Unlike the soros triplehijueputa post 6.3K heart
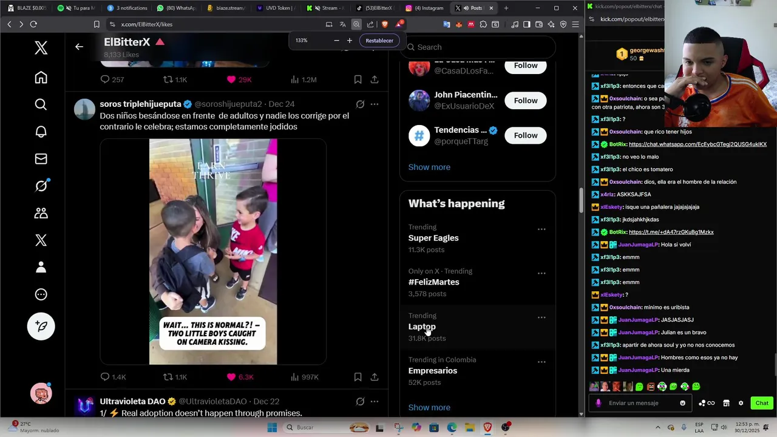The width and height of the screenshot is (777, 437). click(240, 377)
